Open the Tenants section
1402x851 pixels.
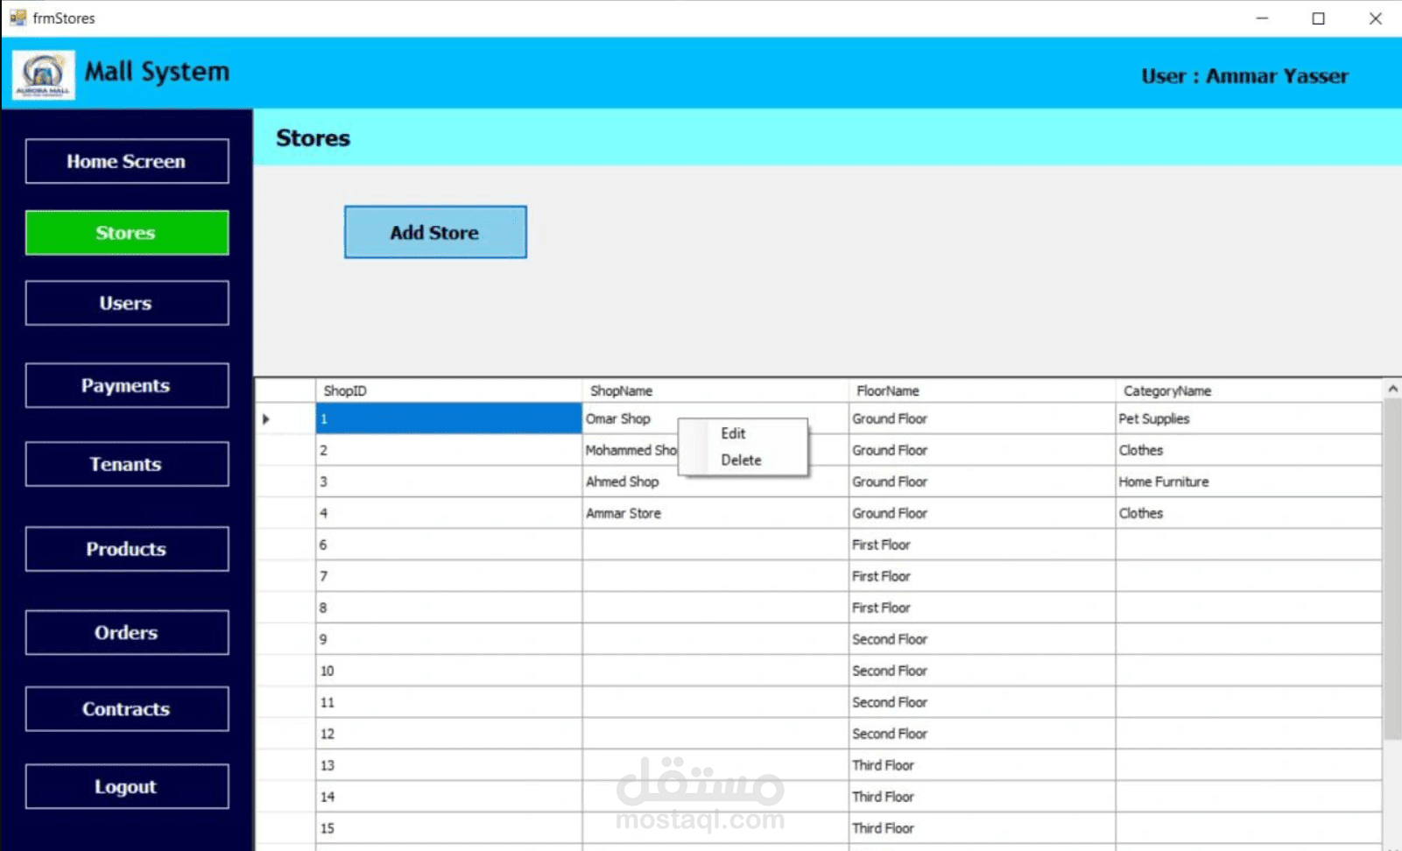coord(127,464)
